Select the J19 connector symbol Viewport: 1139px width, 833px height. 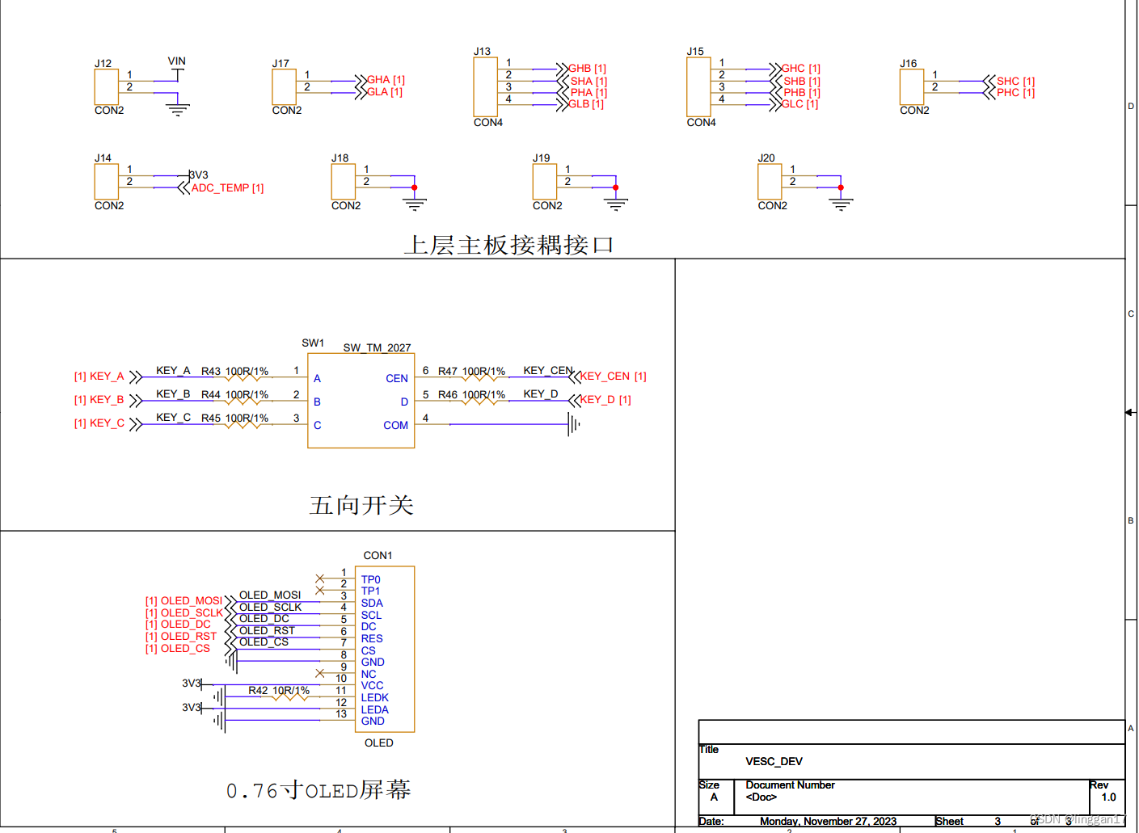pyautogui.click(x=544, y=182)
